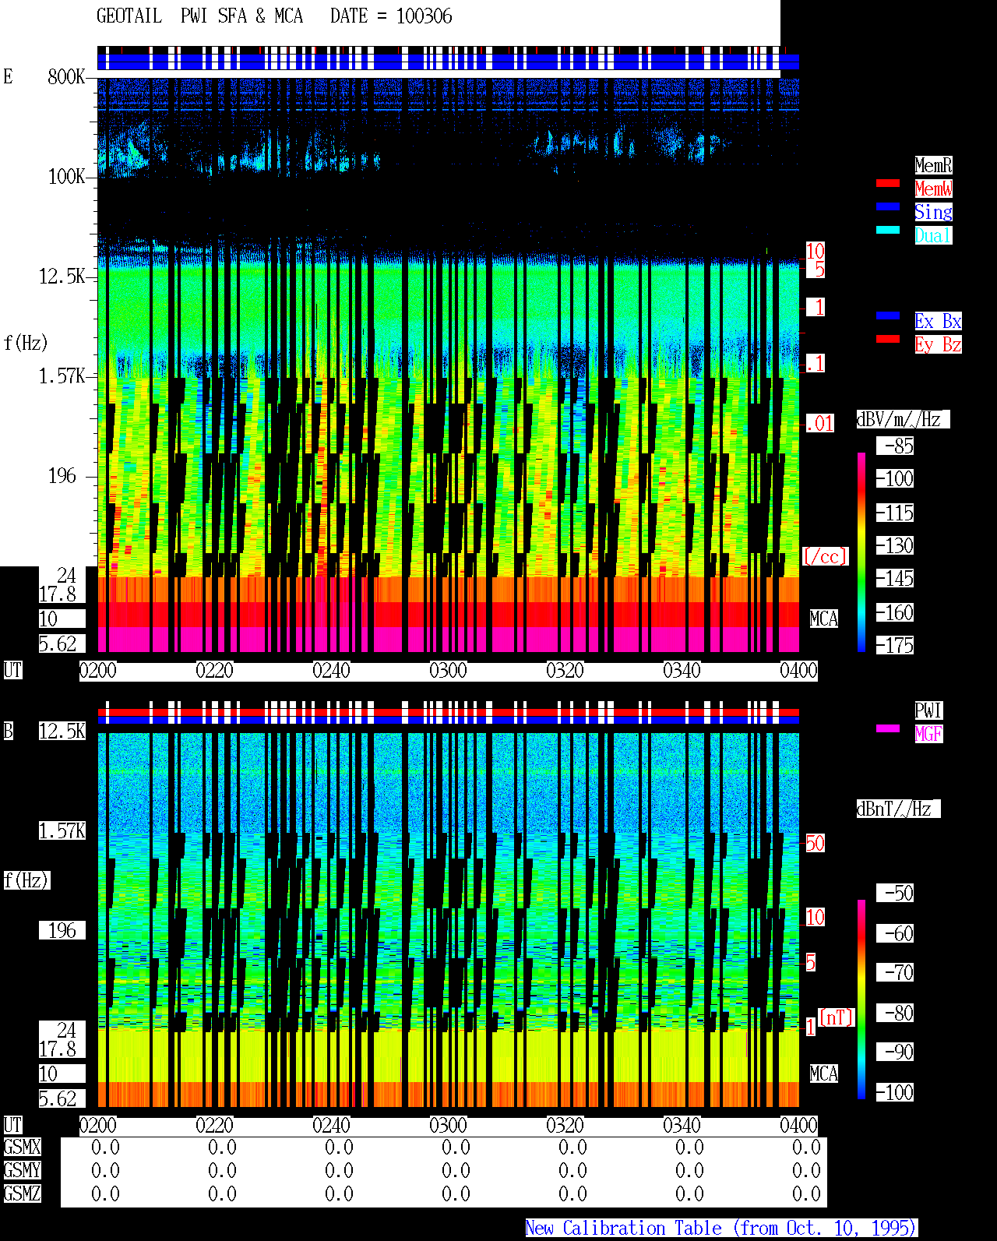Pick the magenta MGF legend swatch
Image resolution: width=997 pixels, height=1241 pixels.
[x=888, y=728]
